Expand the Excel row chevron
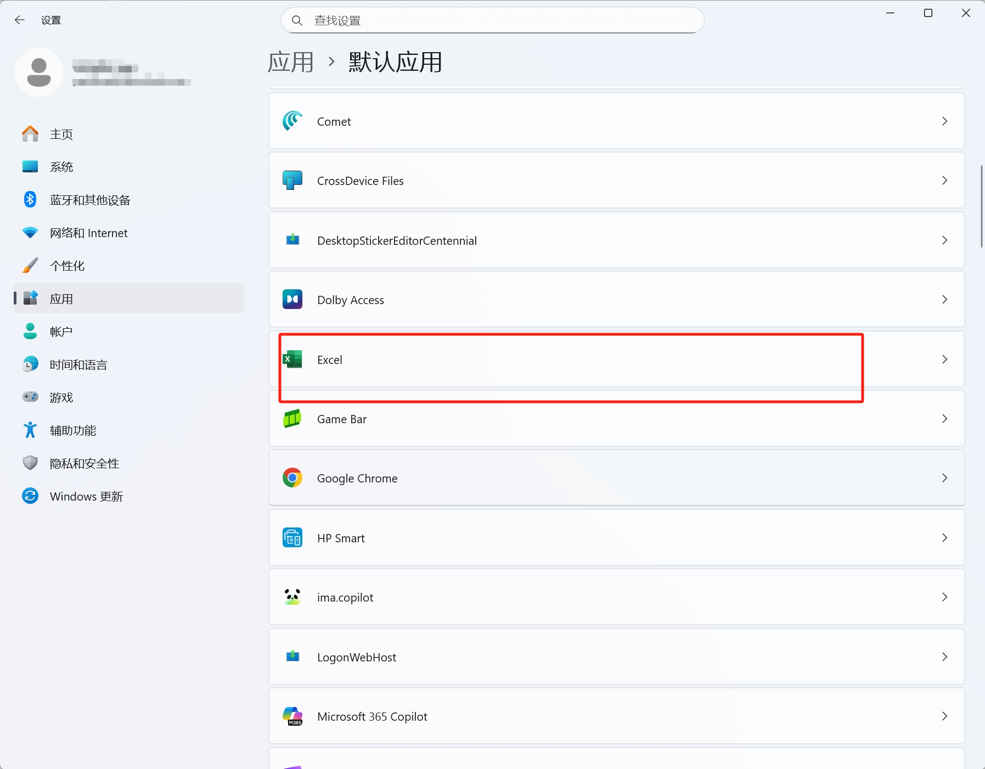 point(944,359)
